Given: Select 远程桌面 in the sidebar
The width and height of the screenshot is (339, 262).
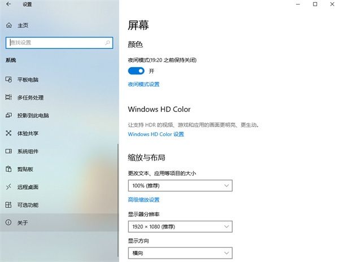Looking at the screenshot, I should point(59,187).
